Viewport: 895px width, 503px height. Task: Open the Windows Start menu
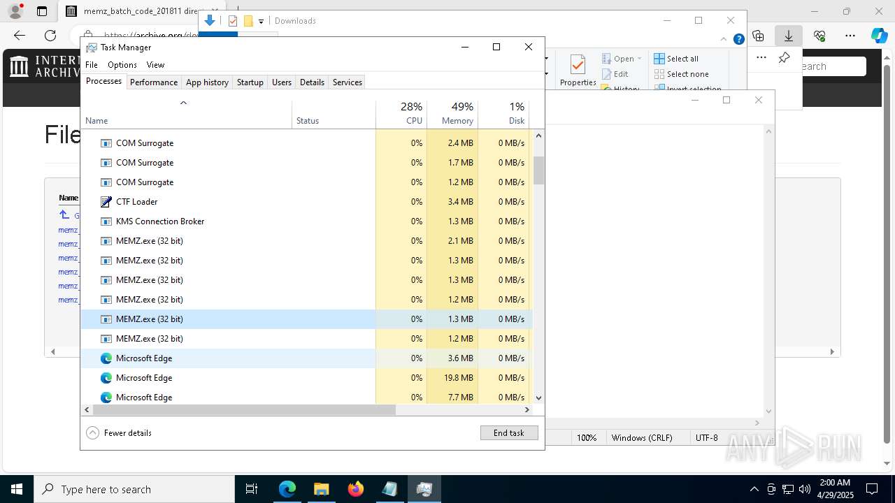pos(17,489)
